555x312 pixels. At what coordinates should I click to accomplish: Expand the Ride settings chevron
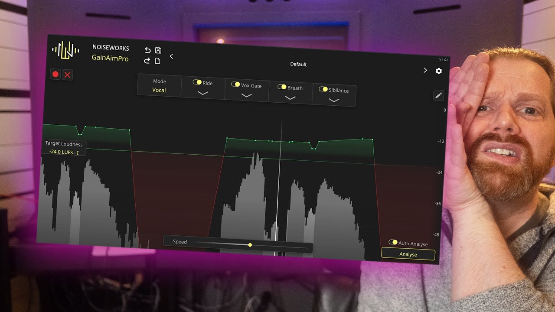(x=202, y=93)
